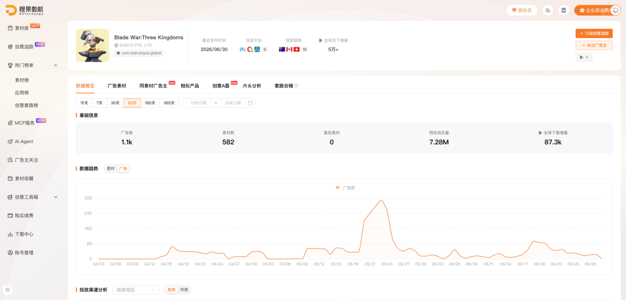Open 创意套路榜 ranking list
The image size is (626, 300).
[26, 105]
